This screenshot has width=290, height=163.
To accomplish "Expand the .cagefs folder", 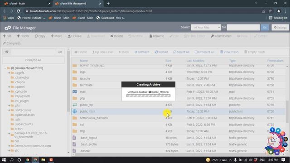I will [x=9, y=73].
